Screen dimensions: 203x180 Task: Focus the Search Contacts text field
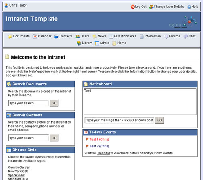tap(28, 138)
